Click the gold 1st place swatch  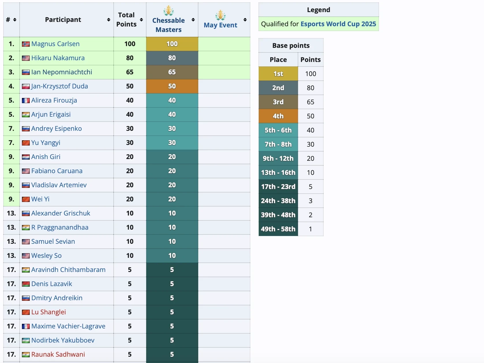pos(278,74)
